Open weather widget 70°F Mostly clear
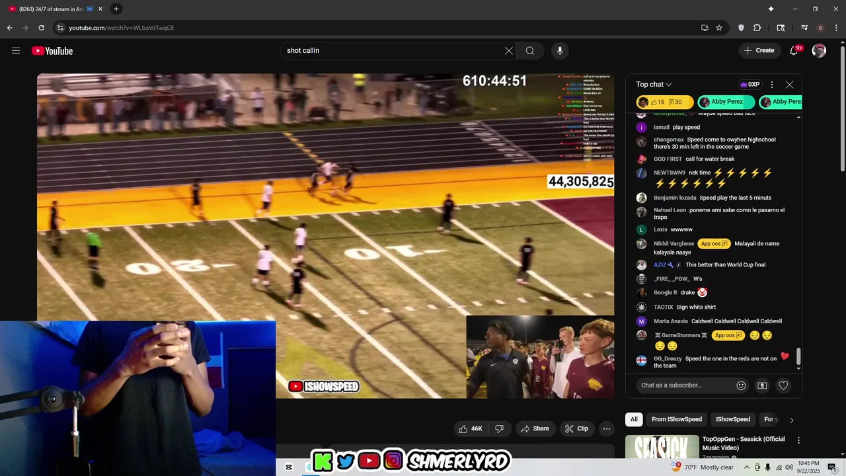This screenshot has width=846, height=476. [x=702, y=467]
